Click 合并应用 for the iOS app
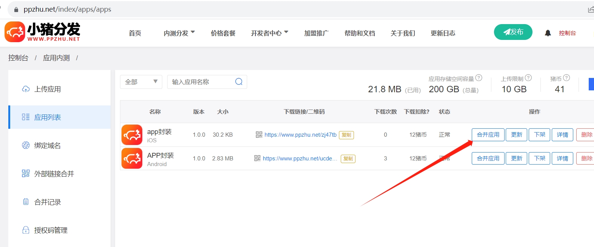The image size is (594, 247). (x=488, y=135)
